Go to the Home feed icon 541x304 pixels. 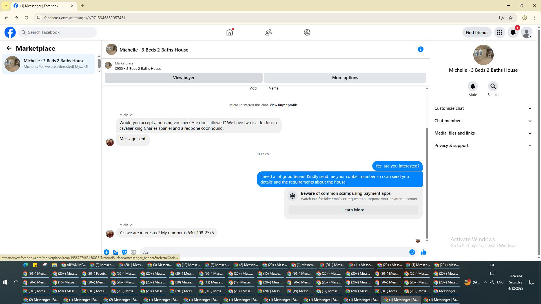(x=230, y=32)
